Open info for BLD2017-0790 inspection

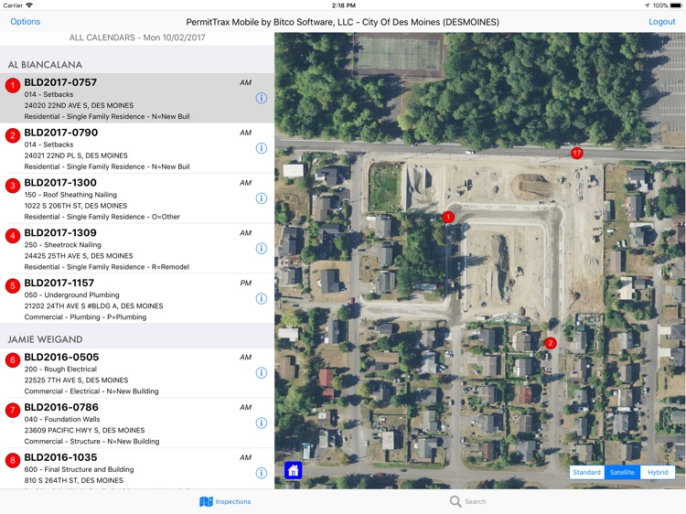click(262, 148)
